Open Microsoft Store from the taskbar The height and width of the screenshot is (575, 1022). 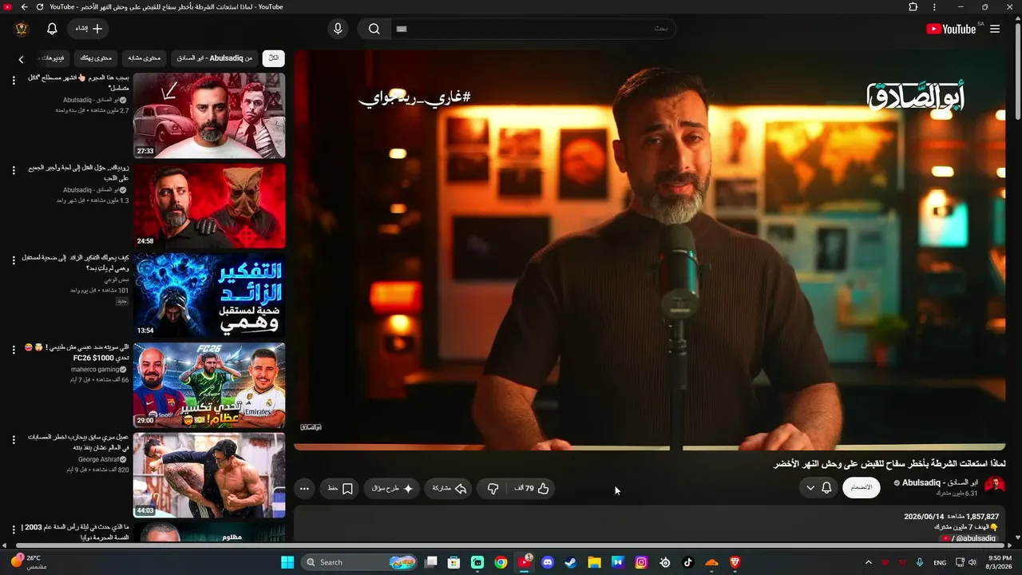point(454,562)
